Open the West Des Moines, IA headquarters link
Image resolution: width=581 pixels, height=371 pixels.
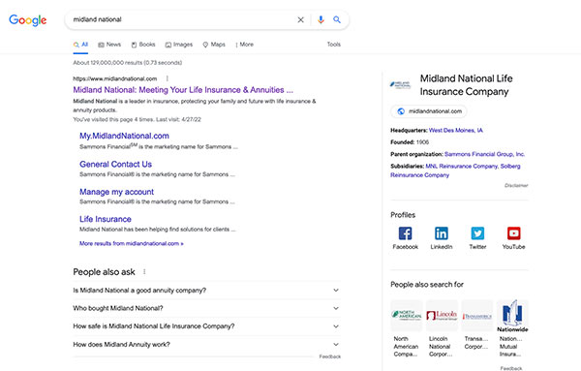coord(456,131)
